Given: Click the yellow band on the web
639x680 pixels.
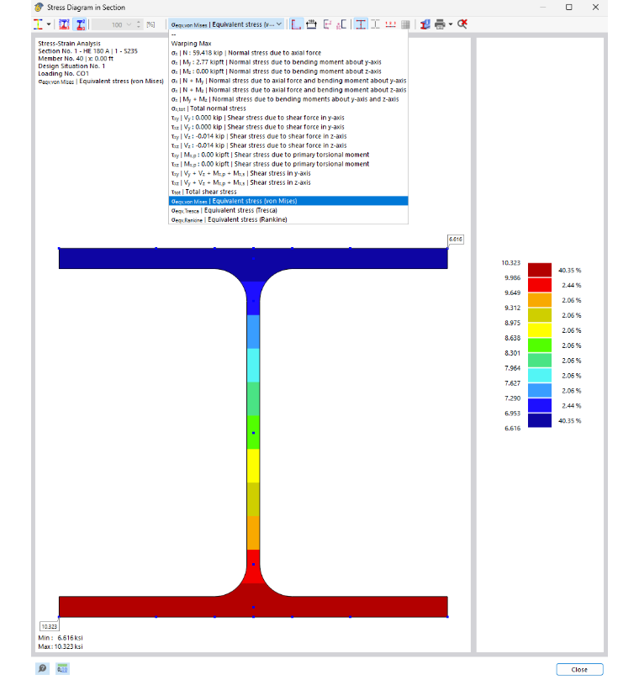Looking at the screenshot, I should click(253, 466).
